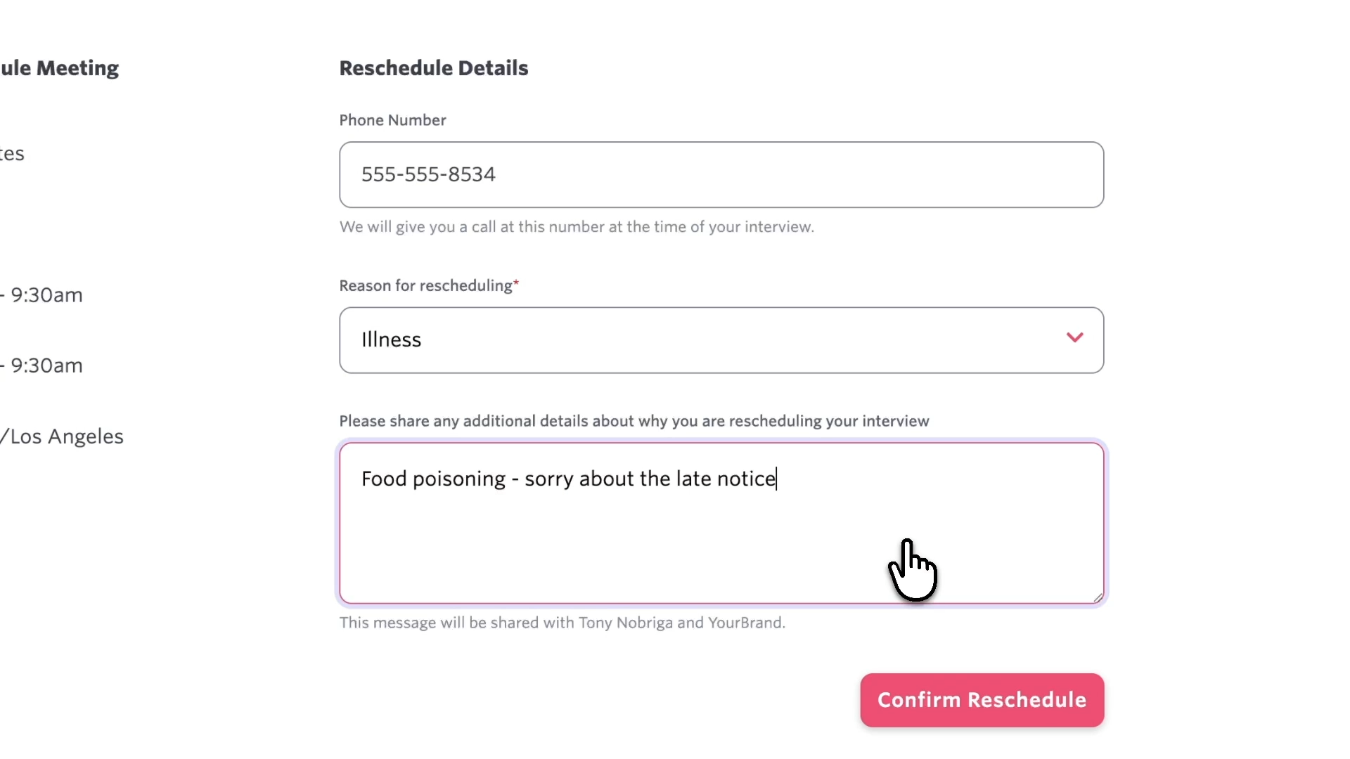Click the 'Reschedule Details' heading

click(433, 68)
